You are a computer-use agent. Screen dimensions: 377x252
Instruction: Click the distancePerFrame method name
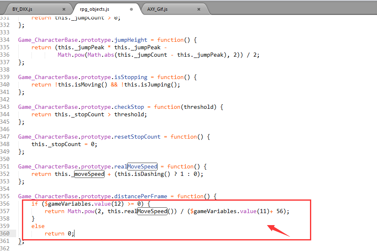pyautogui.click(x=141, y=197)
